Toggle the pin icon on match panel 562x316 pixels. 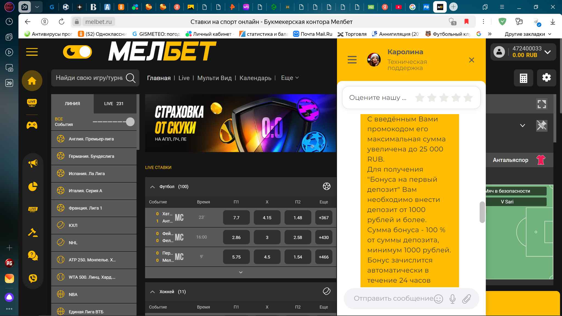pos(541,126)
